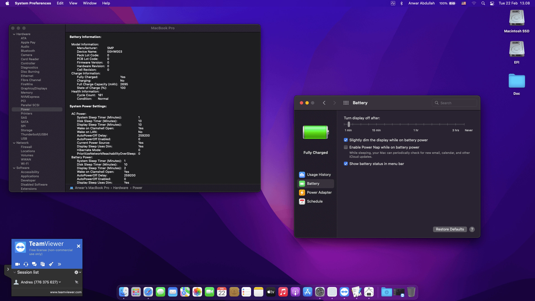535x301 pixels.
Task: Open TeamViewer file transfer icon
Action: point(43,264)
